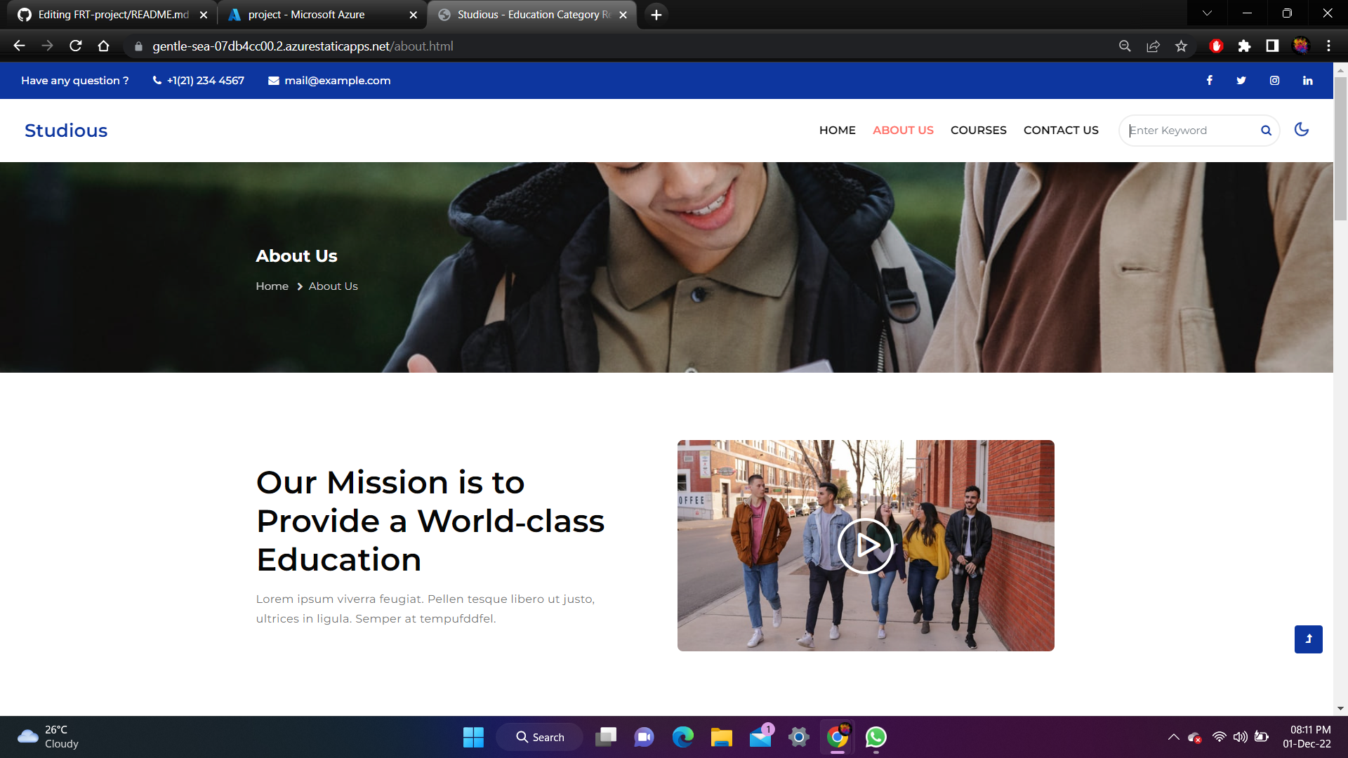Open the Chrome extensions puzzle icon
Screen dimensions: 1348x758
pyautogui.click(x=1244, y=46)
